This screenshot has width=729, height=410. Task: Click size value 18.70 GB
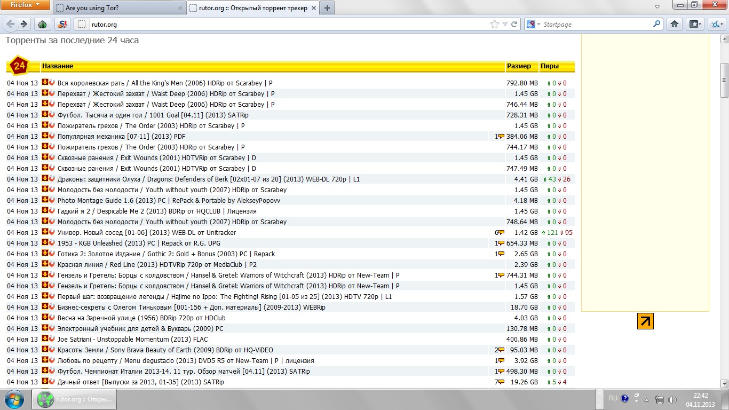coord(524,307)
